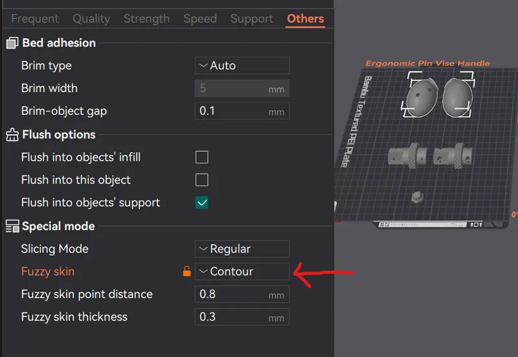Switch to the Support tab
Viewport: 518px width, 357px height.
pyautogui.click(x=252, y=19)
